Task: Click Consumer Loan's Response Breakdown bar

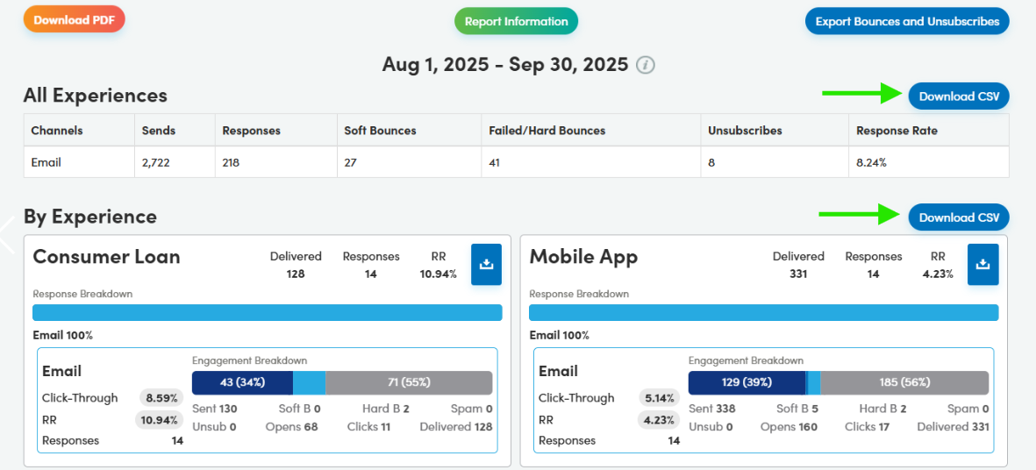Action: tap(267, 313)
